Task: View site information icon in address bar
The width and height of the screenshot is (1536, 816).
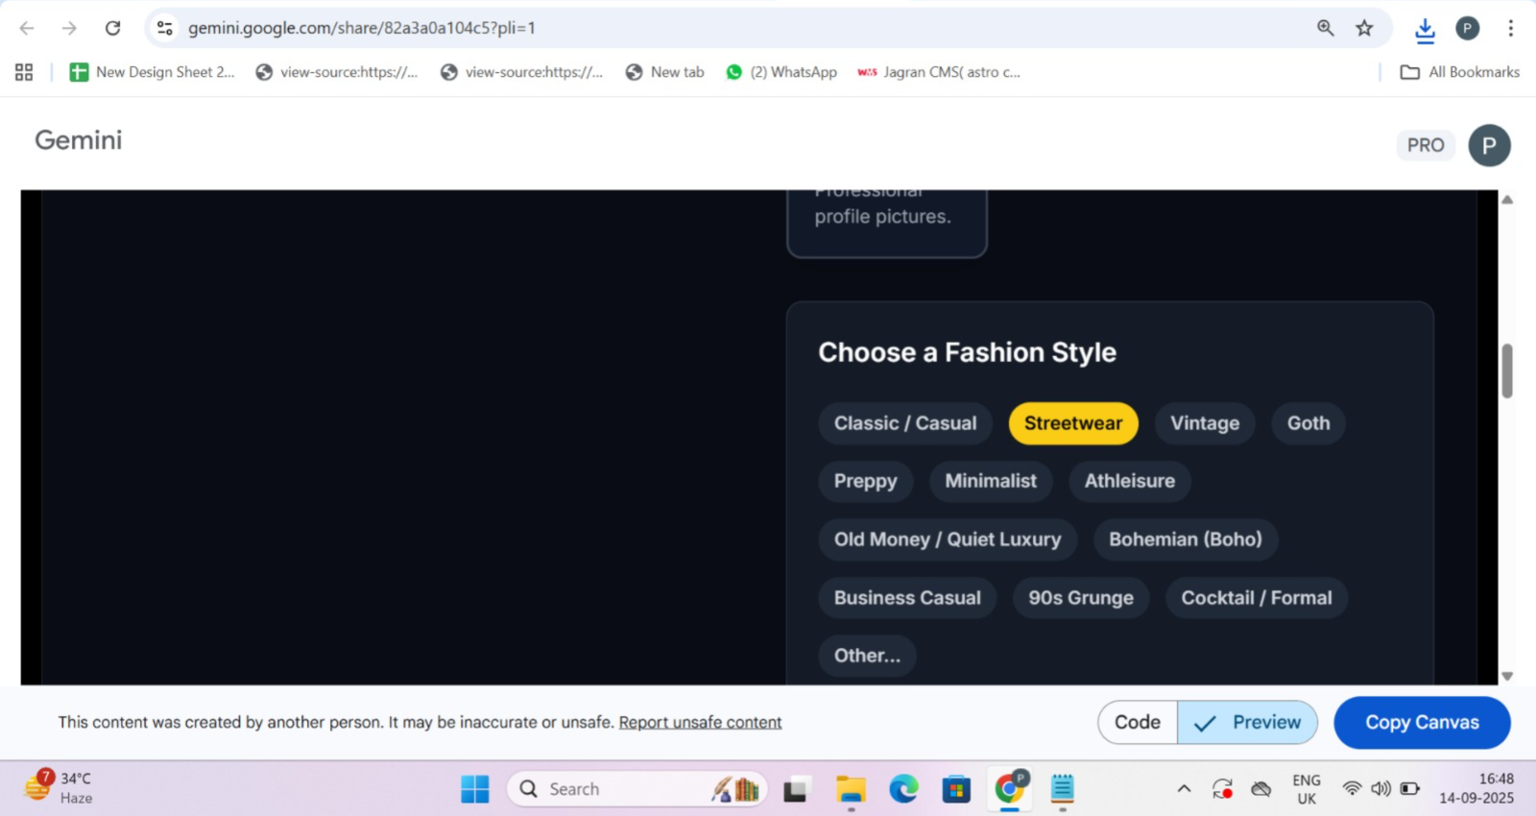Action: 165,28
